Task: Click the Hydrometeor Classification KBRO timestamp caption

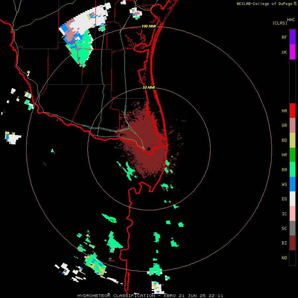Action: pos(150,296)
